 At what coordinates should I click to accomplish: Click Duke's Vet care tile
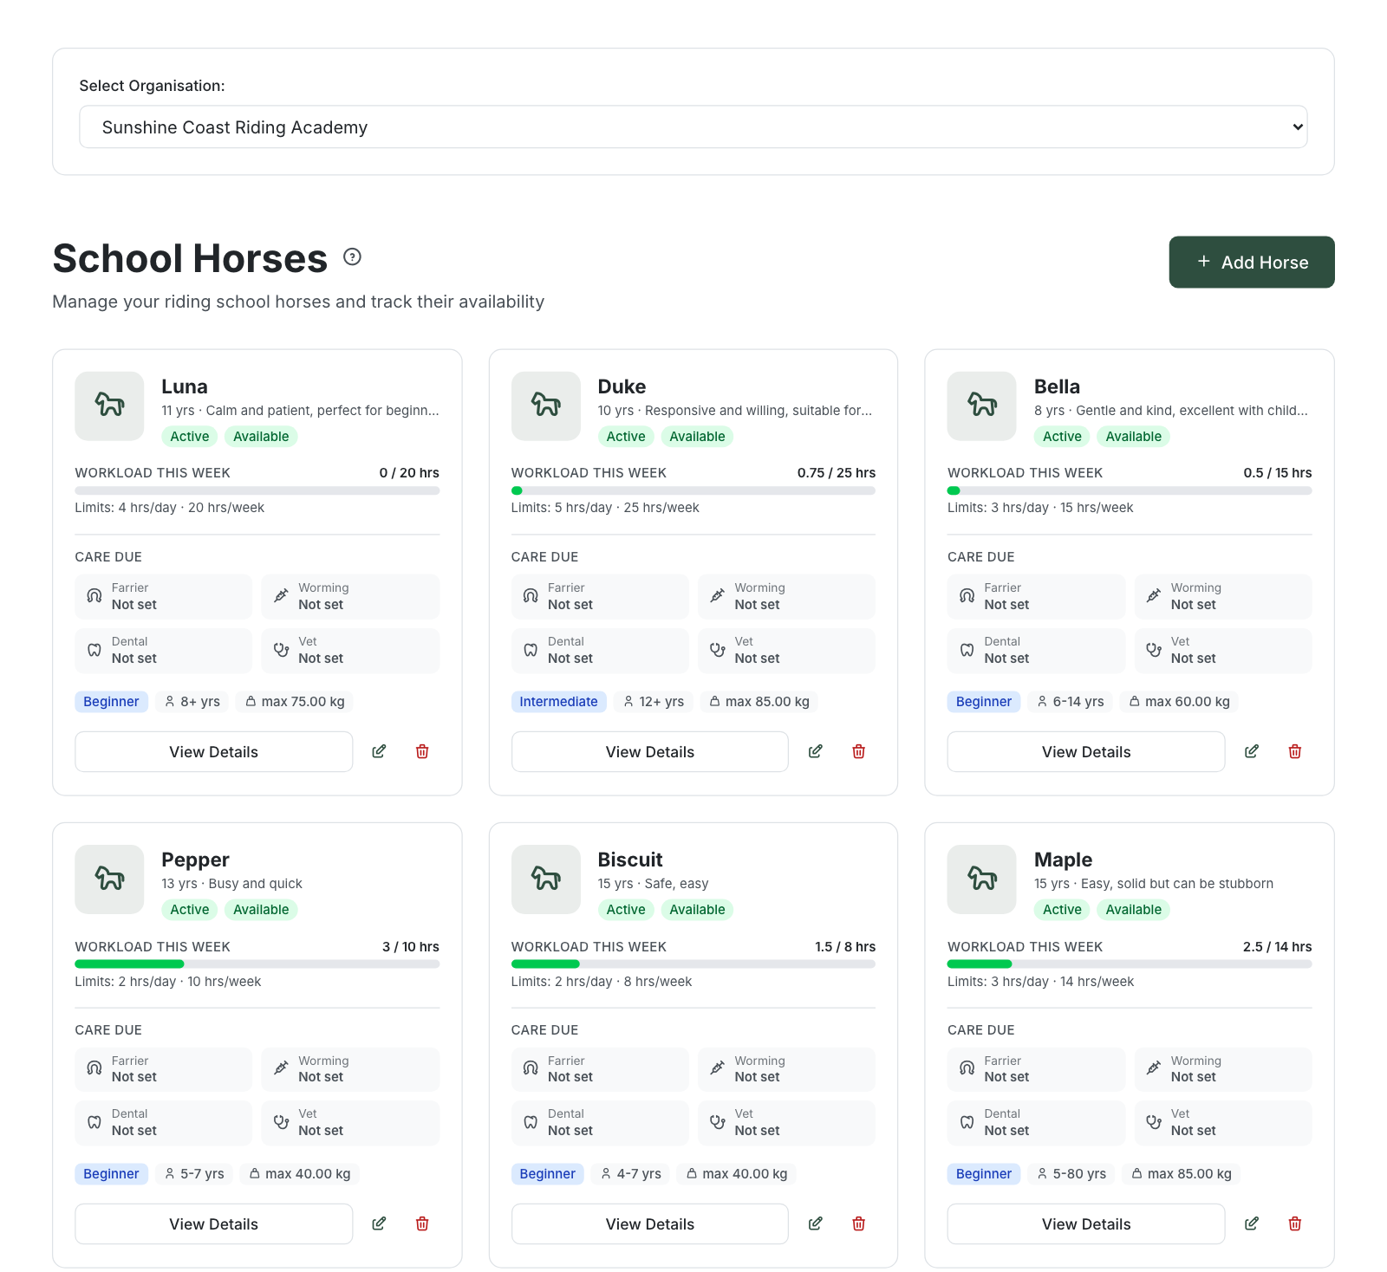(786, 650)
